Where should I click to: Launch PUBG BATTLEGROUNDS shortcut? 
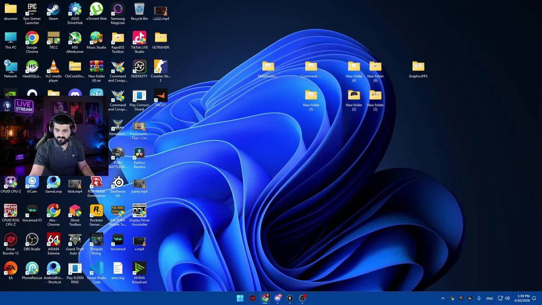[x=118, y=158]
